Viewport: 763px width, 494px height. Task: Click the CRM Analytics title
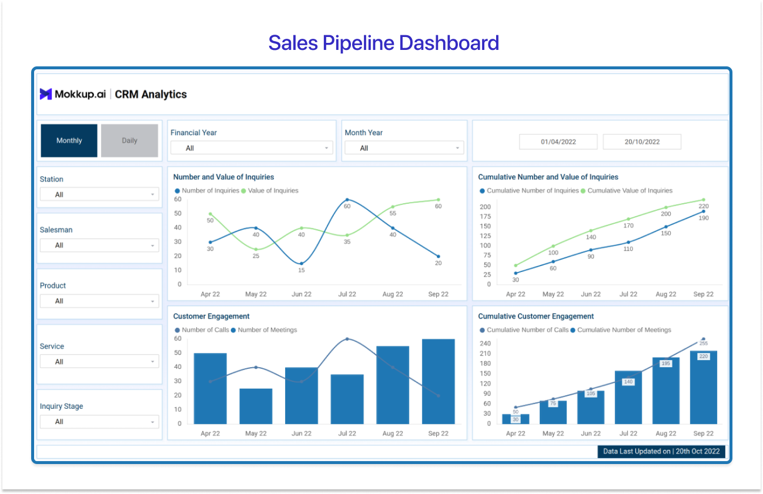150,94
